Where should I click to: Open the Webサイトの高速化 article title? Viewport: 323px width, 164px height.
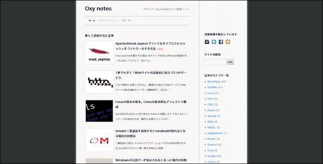tap(151, 75)
